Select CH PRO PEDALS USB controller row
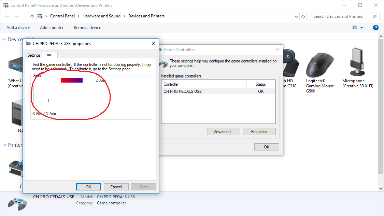 click(x=218, y=91)
